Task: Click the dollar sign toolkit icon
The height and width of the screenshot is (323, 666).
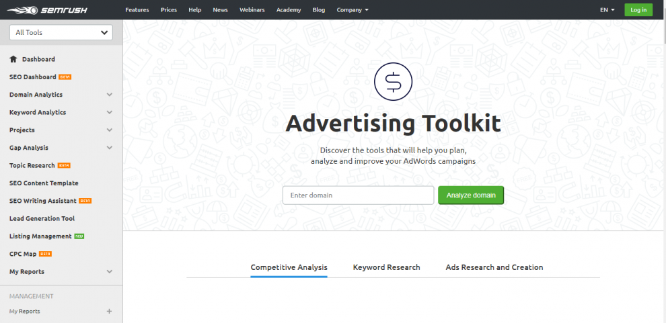Action: 393,82
